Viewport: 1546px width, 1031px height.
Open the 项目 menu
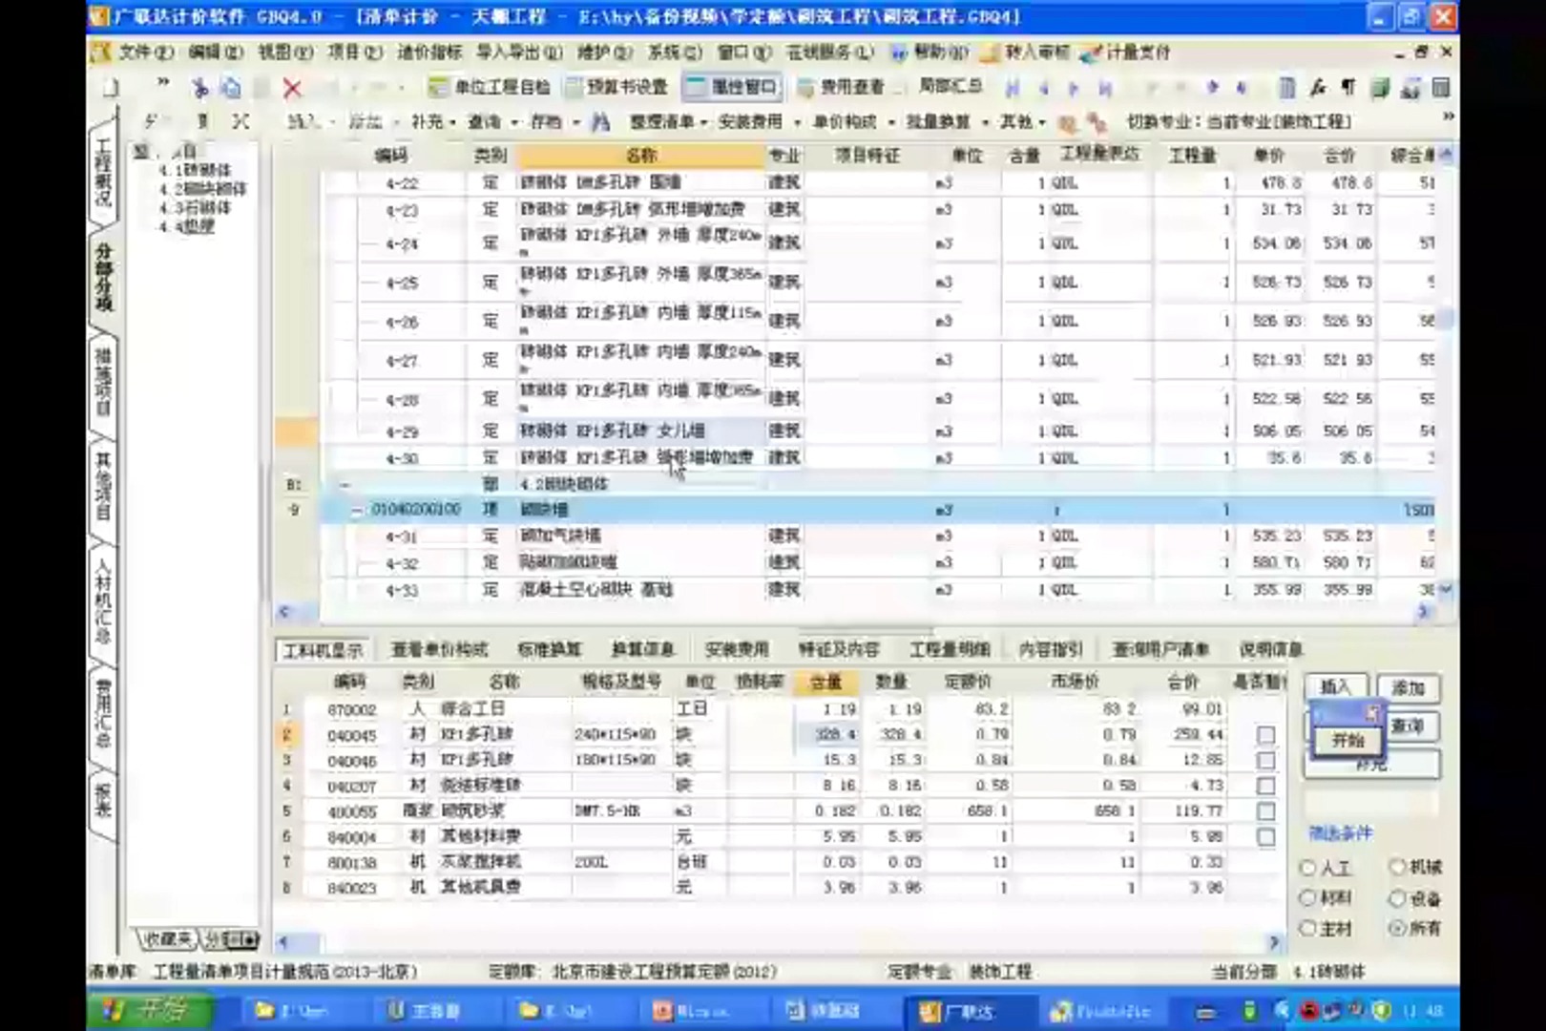point(355,53)
